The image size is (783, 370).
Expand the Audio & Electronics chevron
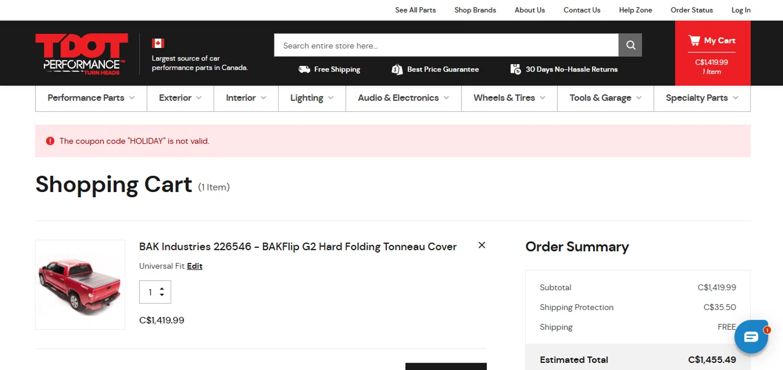pos(446,98)
